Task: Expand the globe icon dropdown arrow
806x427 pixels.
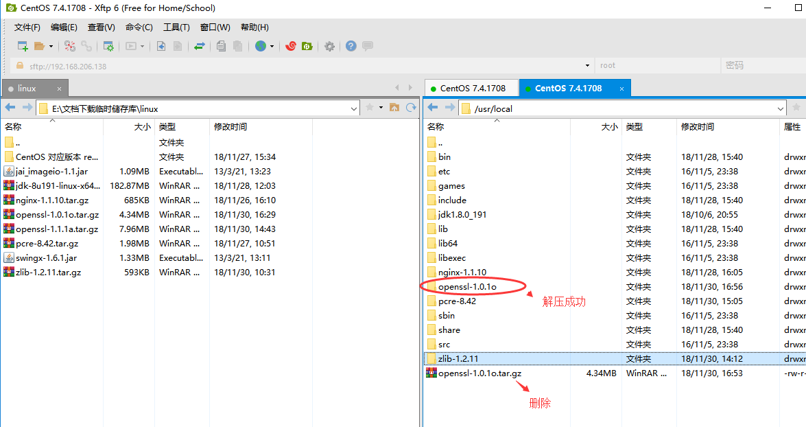Action: [x=272, y=46]
